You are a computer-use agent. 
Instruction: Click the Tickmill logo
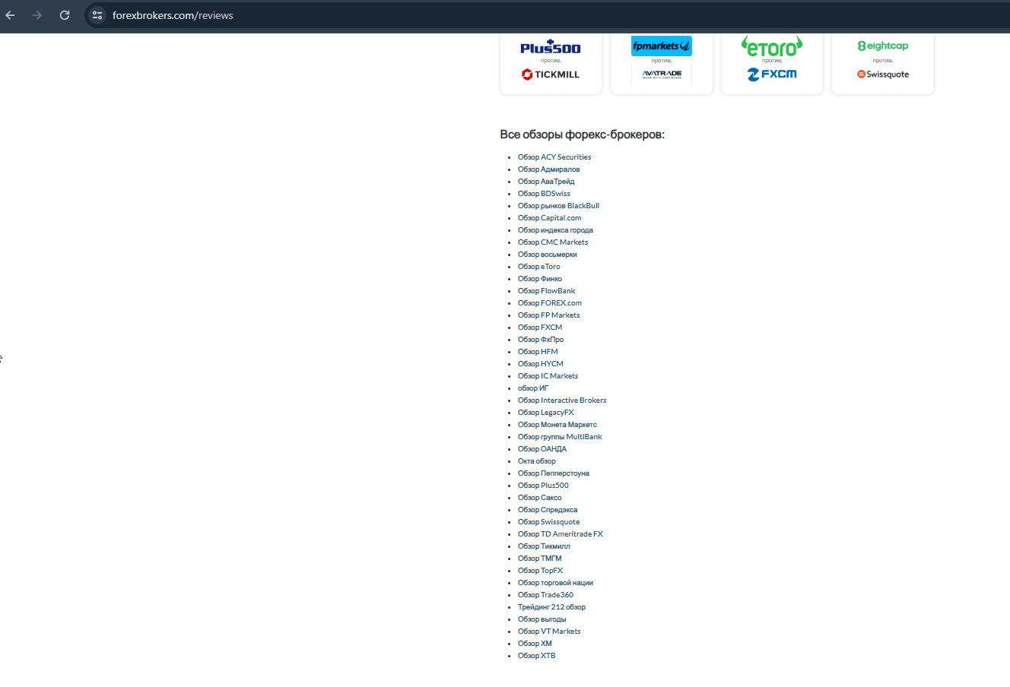click(551, 74)
